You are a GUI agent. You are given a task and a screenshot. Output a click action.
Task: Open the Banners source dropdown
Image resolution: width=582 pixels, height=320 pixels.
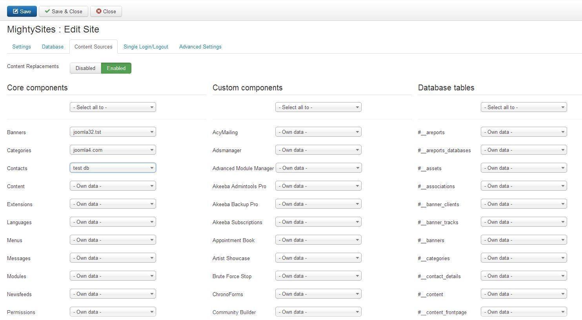pyautogui.click(x=113, y=132)
